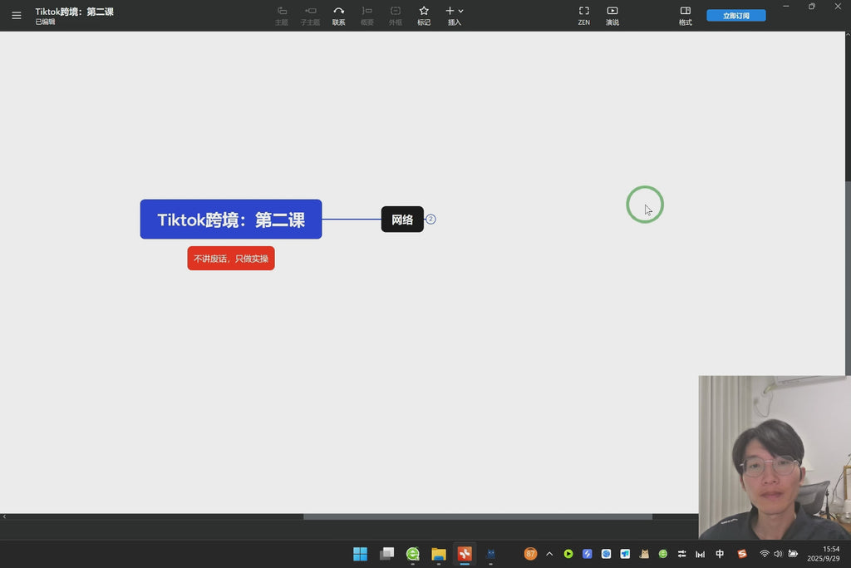Expand the 网络 node's collapsed children
The image size is (851, 568).
pyautogui.click(x=430, y=220)
